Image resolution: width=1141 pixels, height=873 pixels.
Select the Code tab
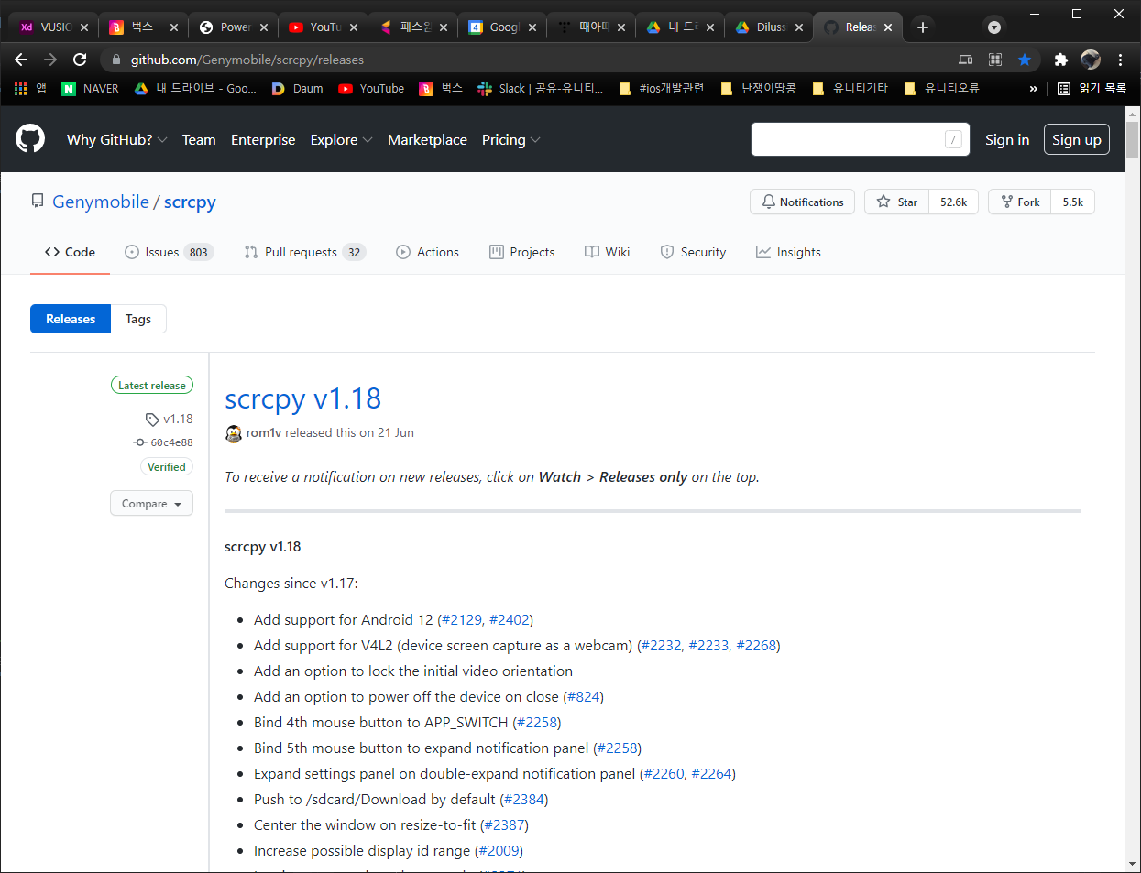(x=70, y=252)
